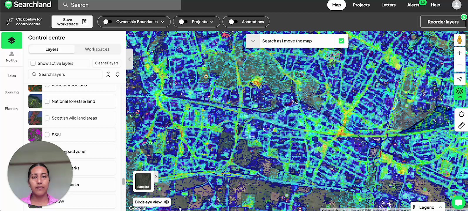Click Reorder layers button
468x211 pixels.
pyautogui.click(x=443, y=22)
